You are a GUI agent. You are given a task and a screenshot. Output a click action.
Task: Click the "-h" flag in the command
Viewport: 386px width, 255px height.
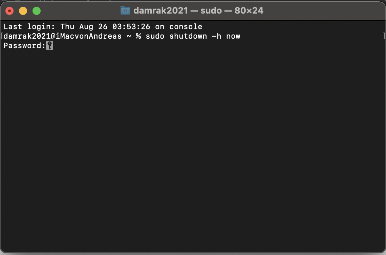pos(216,36)
